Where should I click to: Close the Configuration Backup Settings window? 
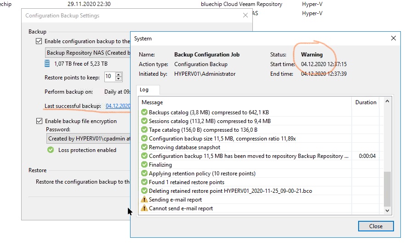pyautogui.click(x=245, y=15)
